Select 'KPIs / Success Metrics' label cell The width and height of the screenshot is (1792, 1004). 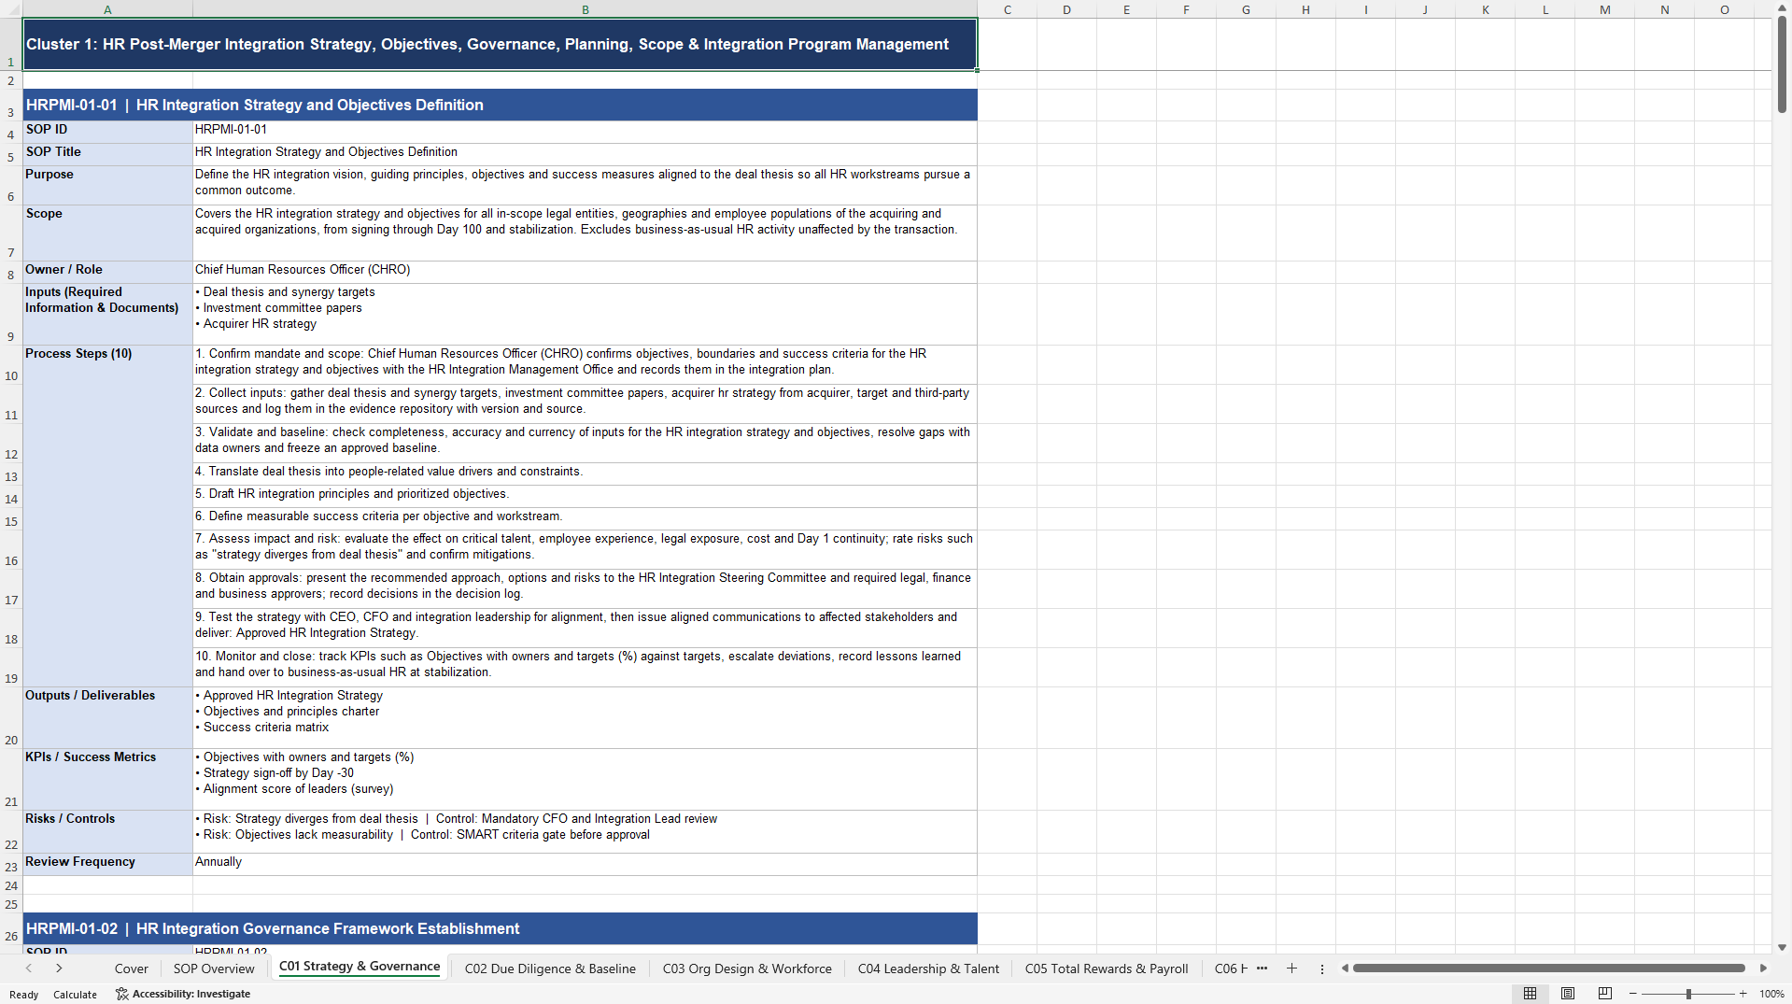107,779
